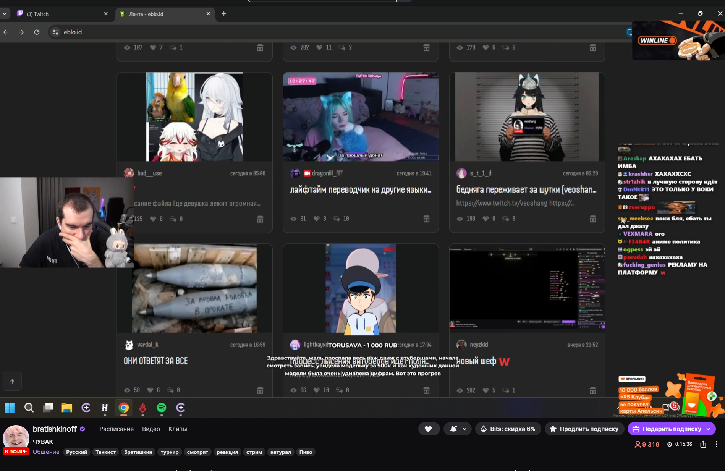
Task: Open the bad__use parrot and anime thumbnail
Action: [194, 117]
